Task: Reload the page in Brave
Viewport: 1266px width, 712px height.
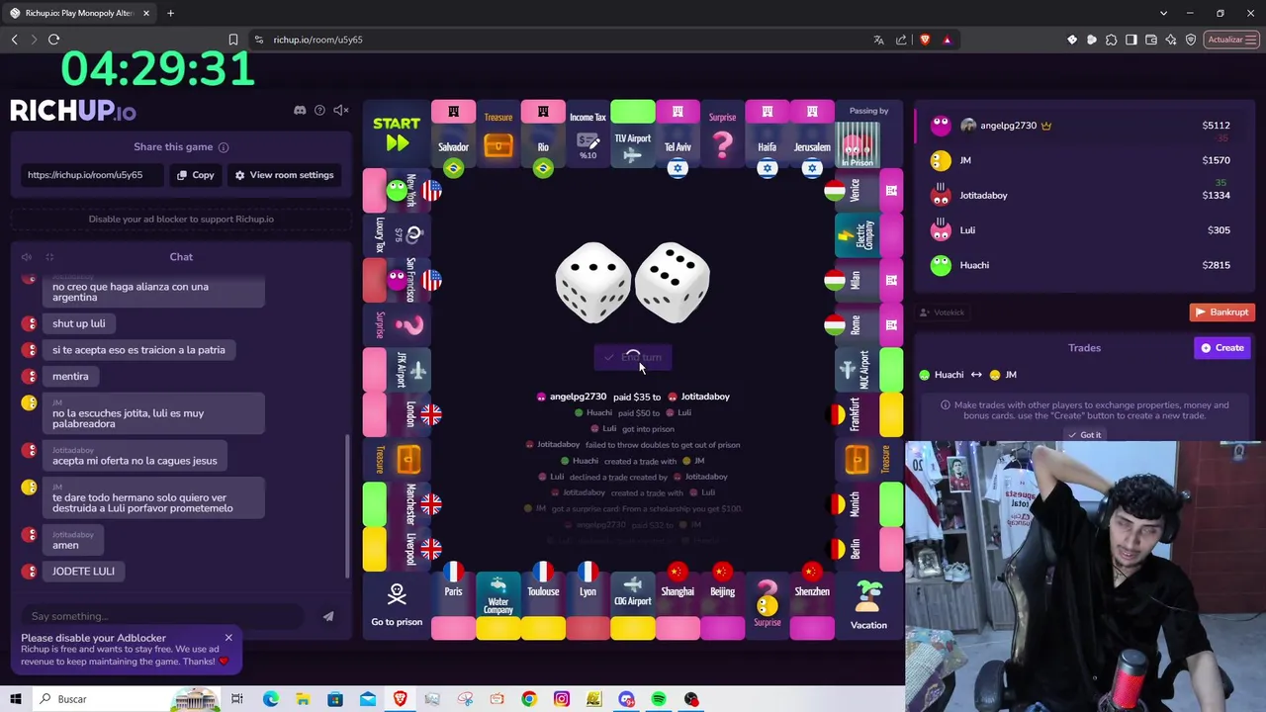Action: 53,40
